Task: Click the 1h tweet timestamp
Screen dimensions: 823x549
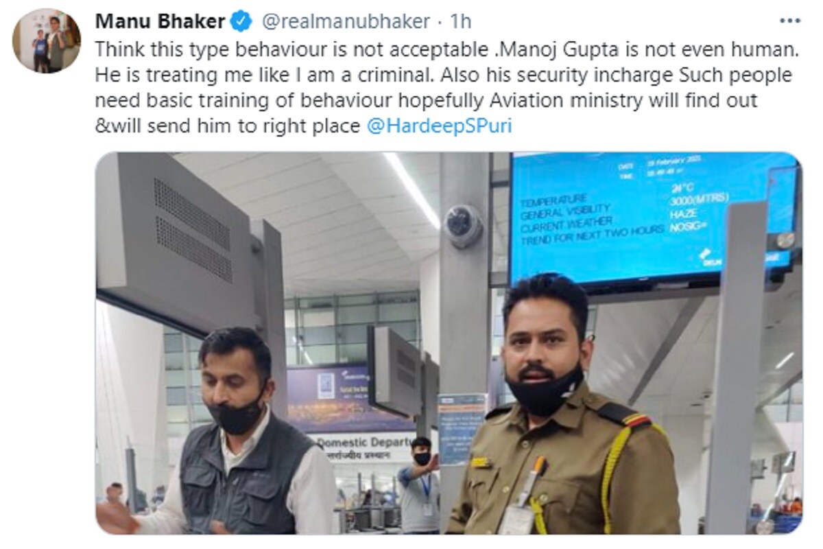Action: (x=460, y=22)
